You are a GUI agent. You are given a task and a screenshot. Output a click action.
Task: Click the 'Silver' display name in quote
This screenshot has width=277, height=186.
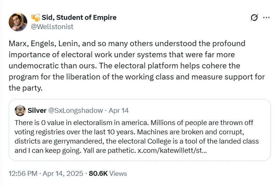(x=37, y=110)
